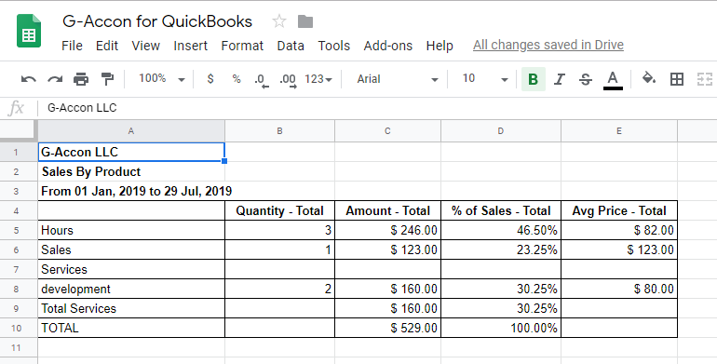Toggle Strikethrough formatting

(x=586, y=79)
